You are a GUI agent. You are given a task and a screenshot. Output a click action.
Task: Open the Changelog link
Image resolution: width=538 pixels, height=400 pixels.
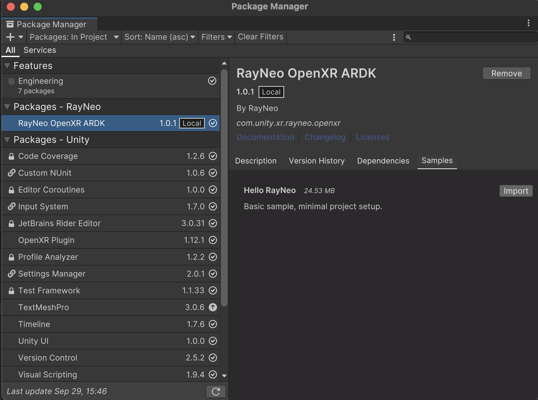point(325,137)
